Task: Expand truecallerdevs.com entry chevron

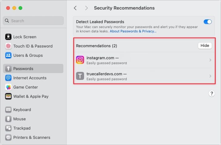Action: tap(210, 76)
